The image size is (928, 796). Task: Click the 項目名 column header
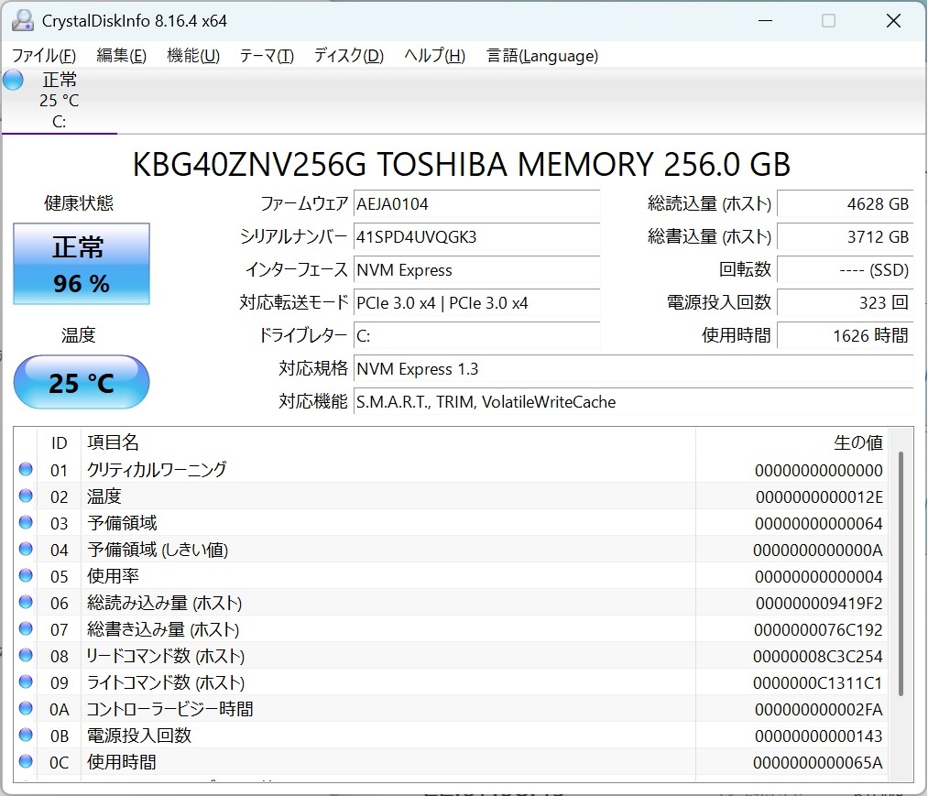[x=113, y=442]
